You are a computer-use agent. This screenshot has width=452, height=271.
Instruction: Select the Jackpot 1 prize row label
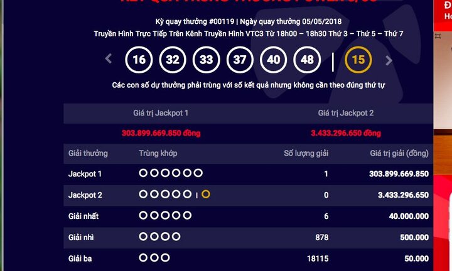click(x=85, y=174)
